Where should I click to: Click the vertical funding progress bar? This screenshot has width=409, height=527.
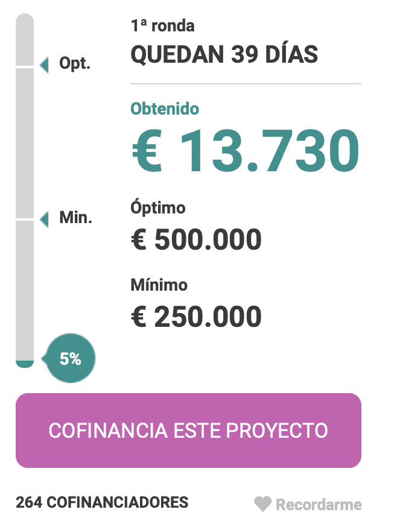coord(25,190)
